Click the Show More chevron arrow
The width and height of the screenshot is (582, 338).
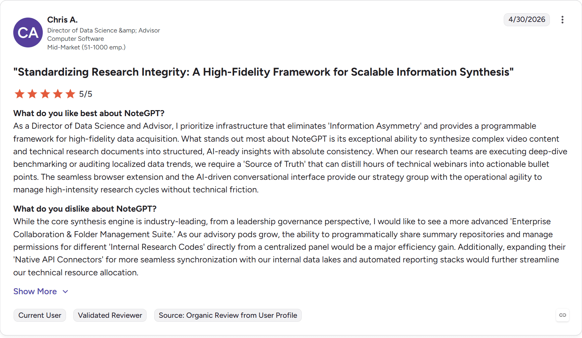(65, 292)
